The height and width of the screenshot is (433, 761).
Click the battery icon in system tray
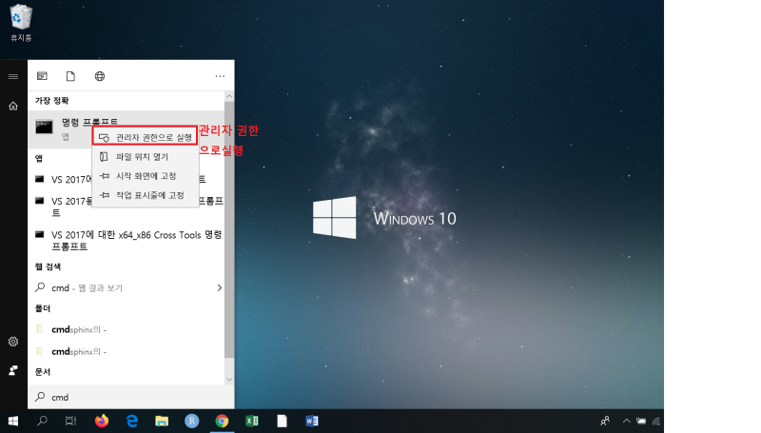tap(641, 421)
